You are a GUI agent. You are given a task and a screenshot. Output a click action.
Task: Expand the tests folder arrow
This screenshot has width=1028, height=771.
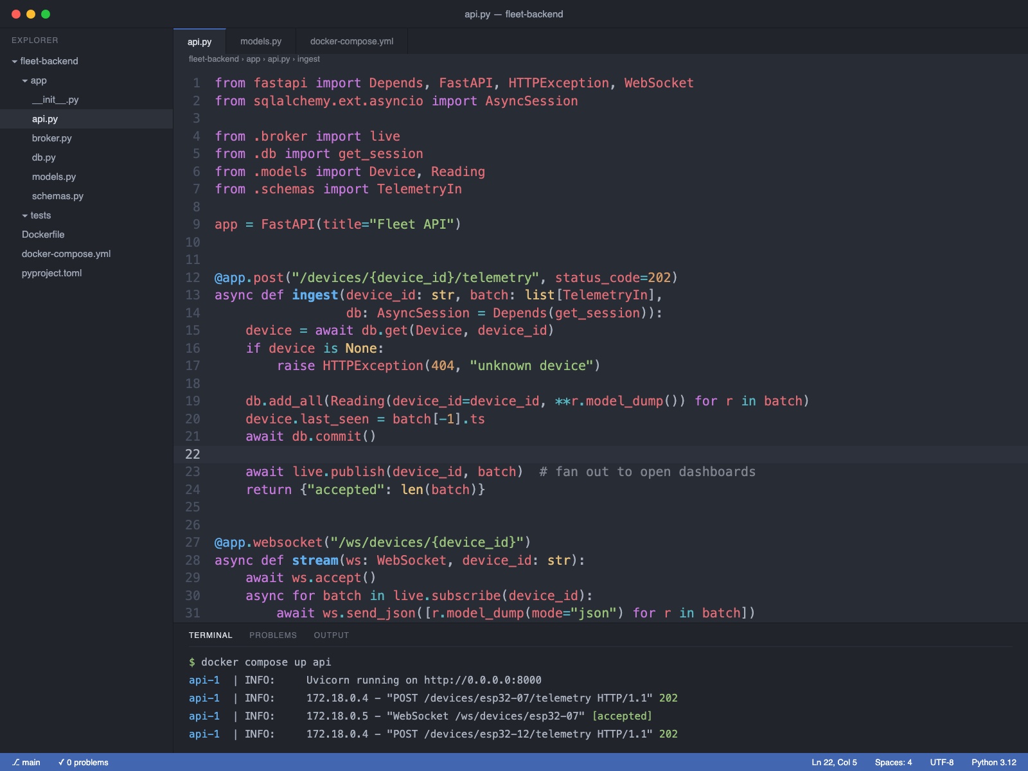pyautogui.click(x=24, y=216)
